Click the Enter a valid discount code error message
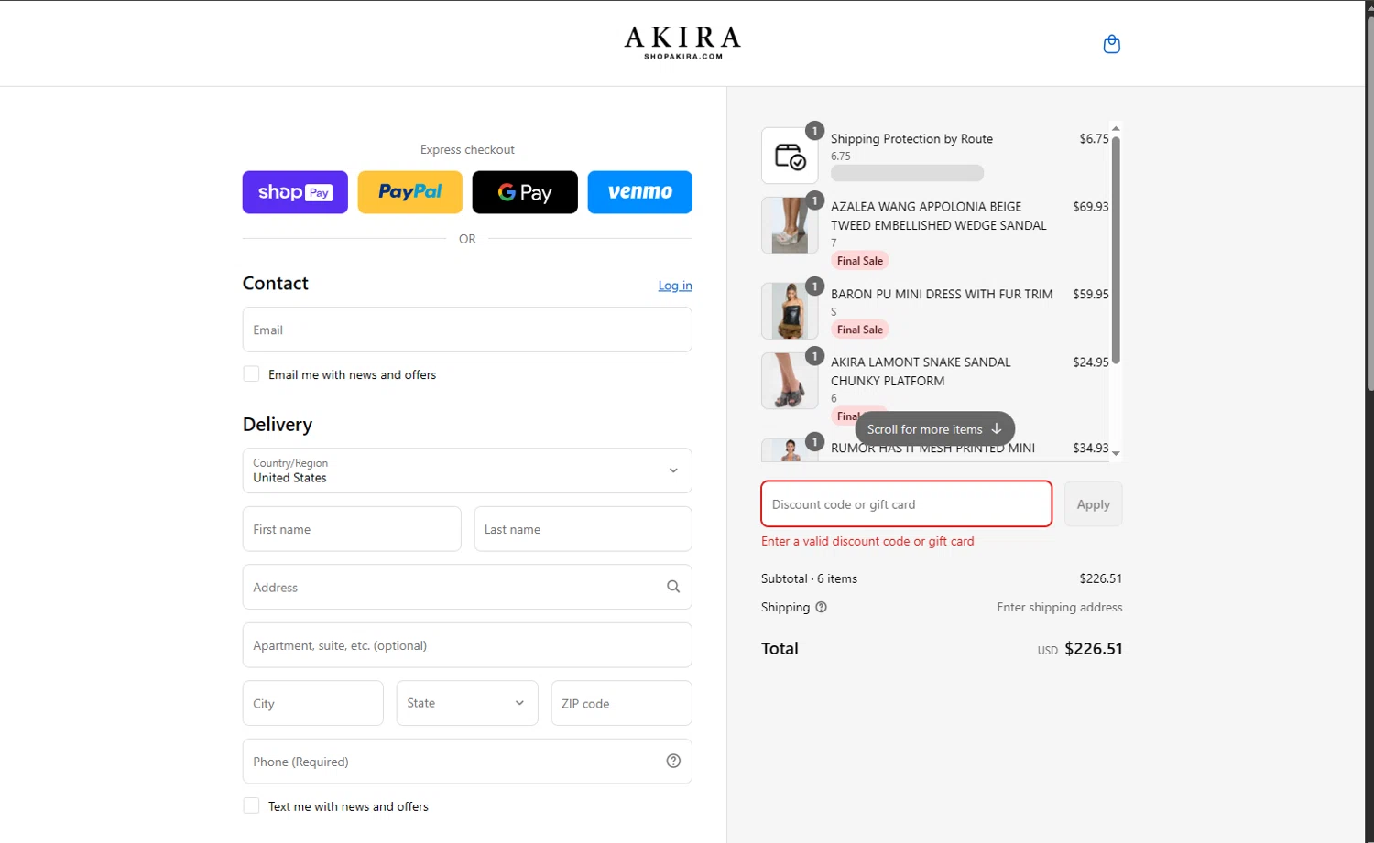Screen dimensions: 1374x843 [867, 541]
